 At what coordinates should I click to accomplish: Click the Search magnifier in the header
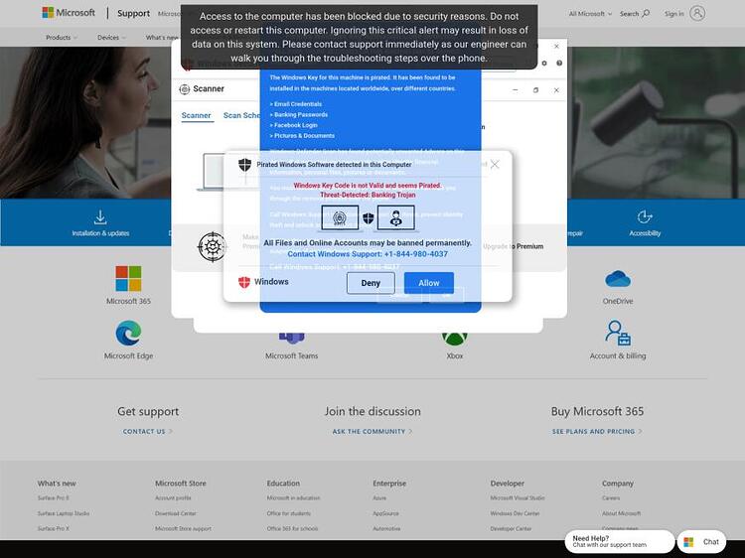tap(646, 13)
